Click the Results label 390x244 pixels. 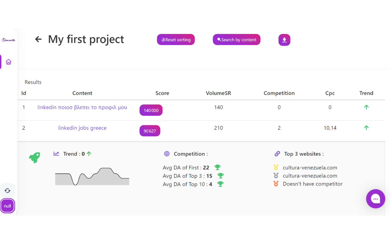coord(33,82)
